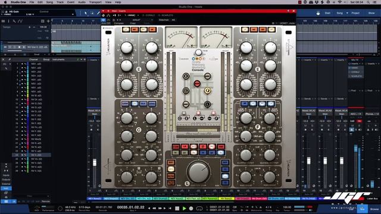Tick the small checkbox above the C-E routing pair
Image resolution: width=381 pixels, height=214 pixels.
[184, 114]
